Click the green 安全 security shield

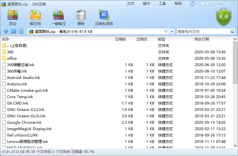click(224, 17)
